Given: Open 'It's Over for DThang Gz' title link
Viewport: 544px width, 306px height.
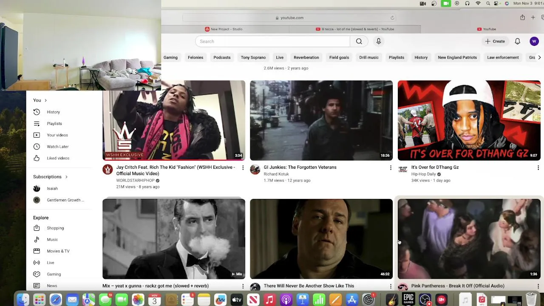Looking at the screenshot, I should click(435, 167).
